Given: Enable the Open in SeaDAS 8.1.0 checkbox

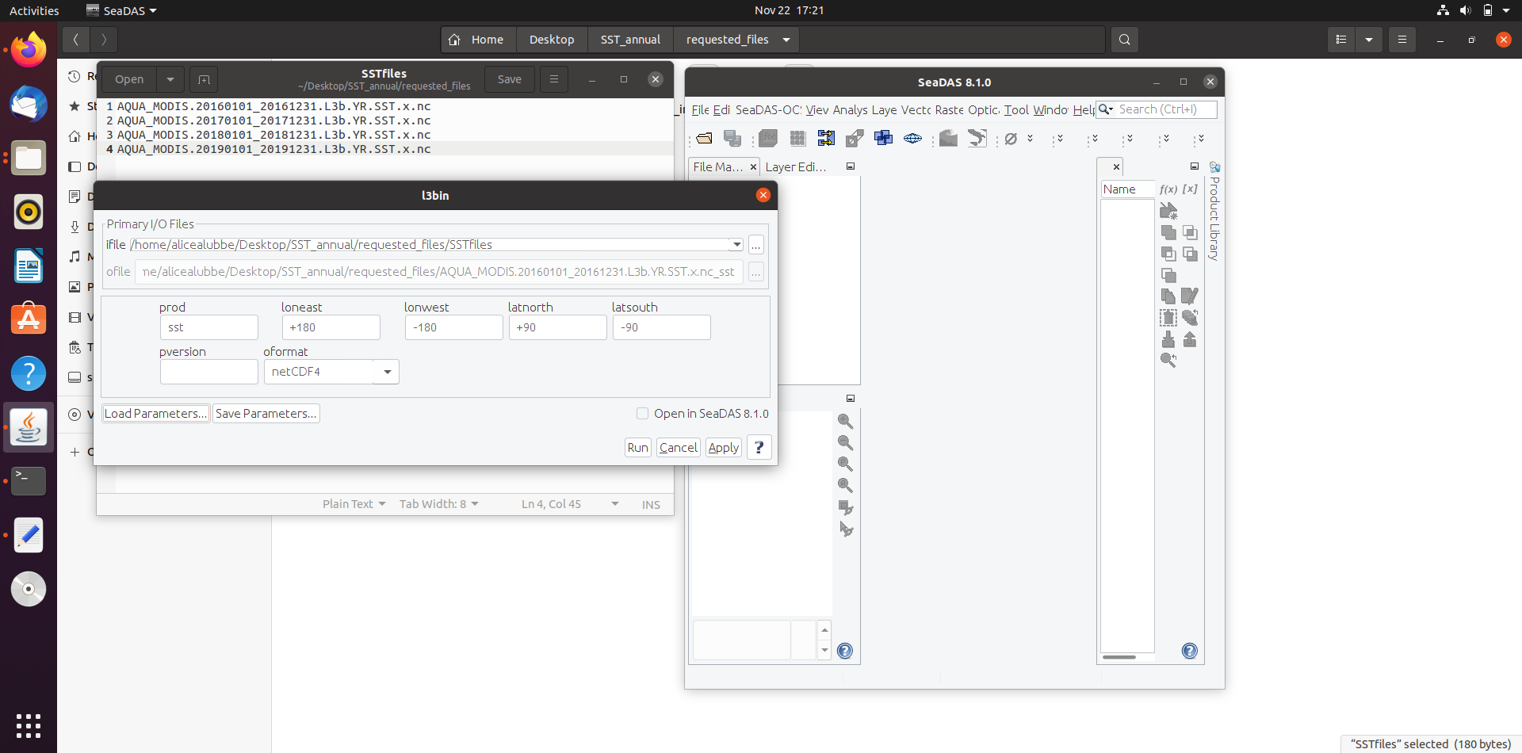Looking at the screenshot, I should click(x=643, y=413).
